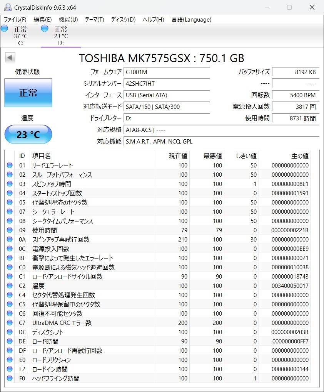Click the features field S.M.A.R.T., APM, NCQ, GPL
Screen dimensions: 324x392
coord(221,142)
